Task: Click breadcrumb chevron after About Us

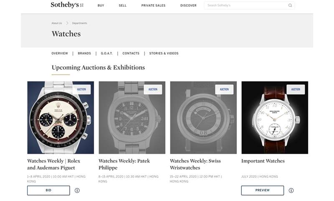Action: tap(67, 23)
